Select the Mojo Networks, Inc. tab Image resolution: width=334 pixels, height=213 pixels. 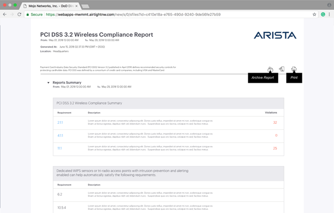(50, 6)
